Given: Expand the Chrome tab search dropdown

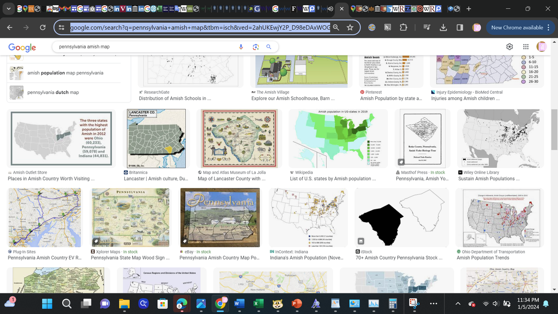Looking at the screenshot, I should click(x=9, y=9).
